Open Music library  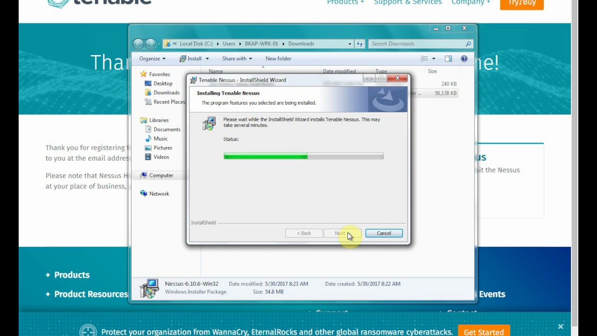160,139
